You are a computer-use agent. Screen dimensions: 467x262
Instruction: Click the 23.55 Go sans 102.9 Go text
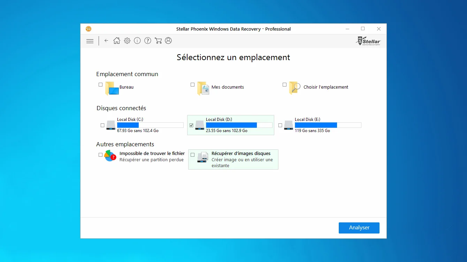(227, 131)
